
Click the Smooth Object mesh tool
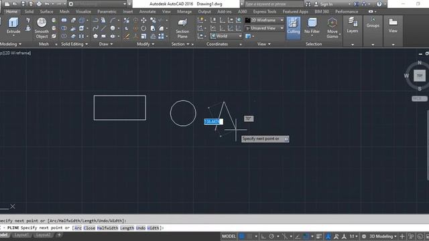tap(42, 28)
